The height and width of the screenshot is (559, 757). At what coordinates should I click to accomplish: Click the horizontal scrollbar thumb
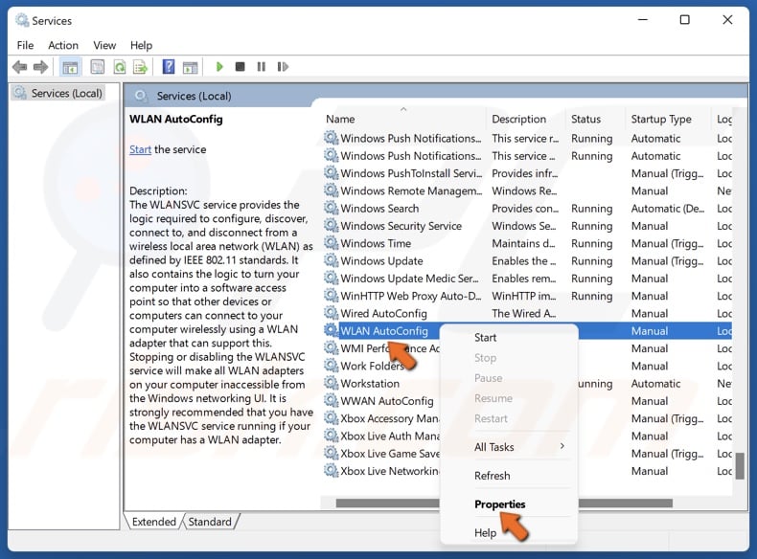504,503
